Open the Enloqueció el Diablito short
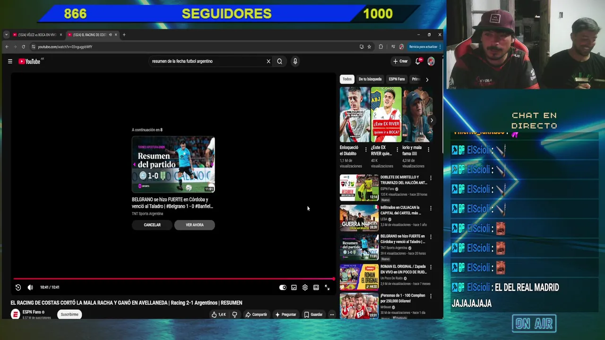Viewport: 605px width, 340px height. 355,114
